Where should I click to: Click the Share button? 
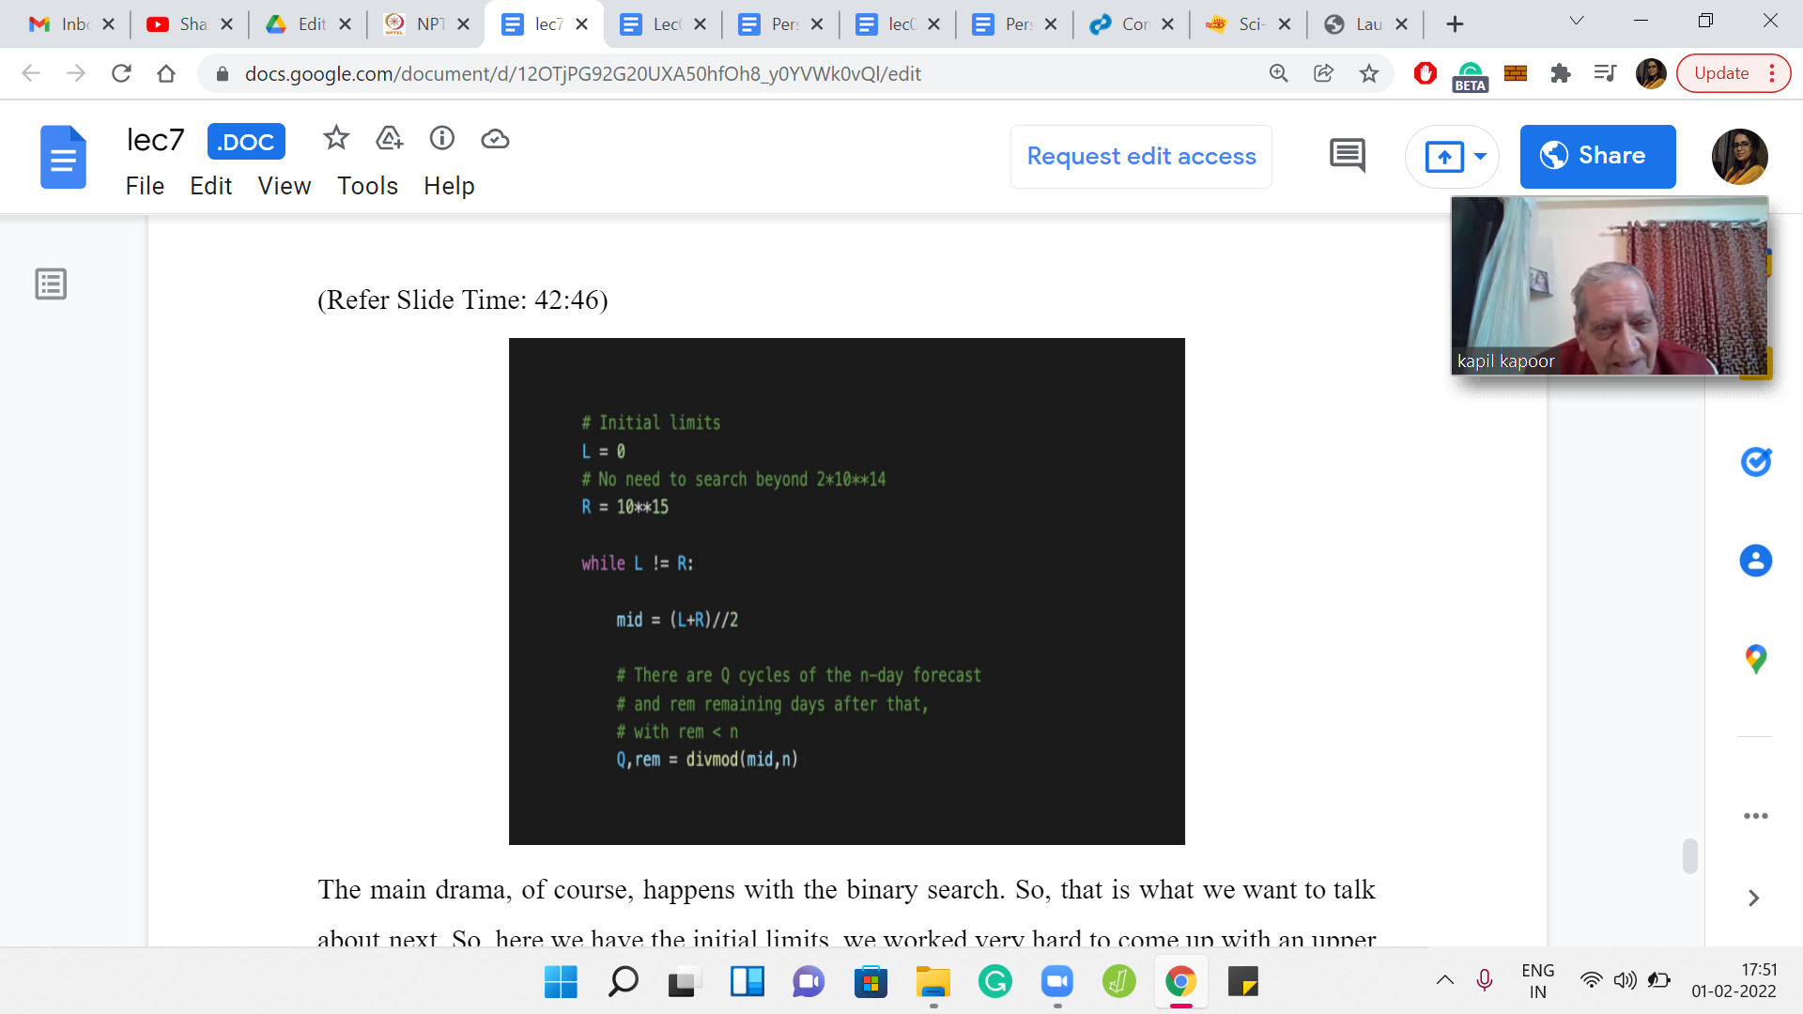point(1597,156)
